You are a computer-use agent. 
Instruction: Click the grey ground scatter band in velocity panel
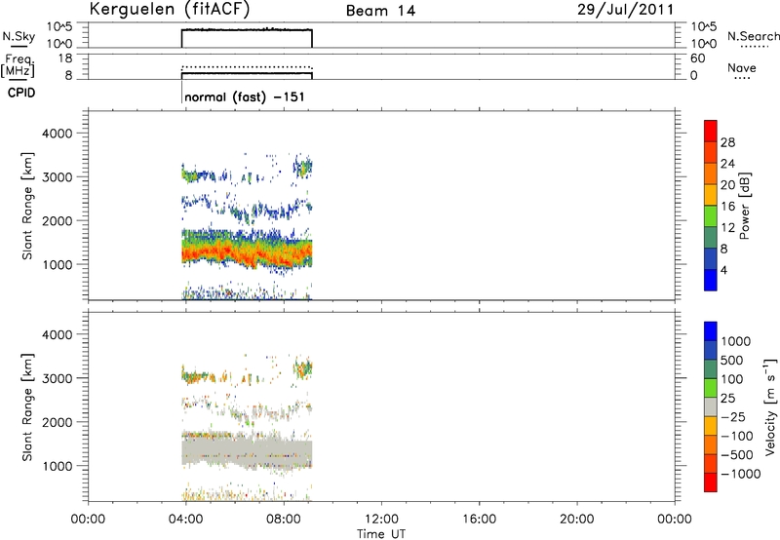tap(247, 452)
